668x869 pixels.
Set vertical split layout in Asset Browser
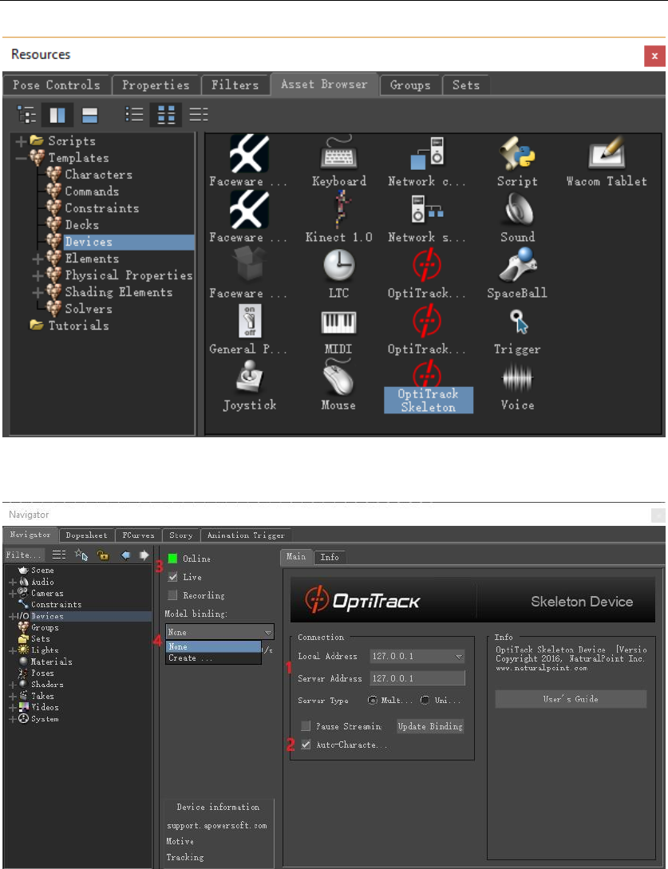[57, 115]
